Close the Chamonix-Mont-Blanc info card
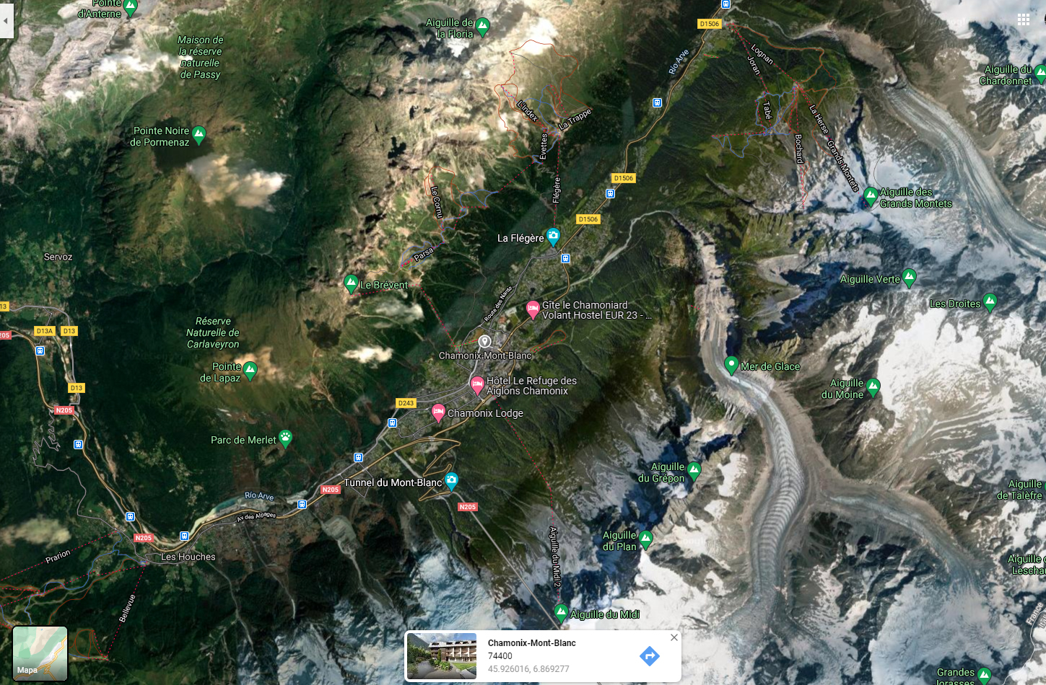1046x685 pixels. 674,637
